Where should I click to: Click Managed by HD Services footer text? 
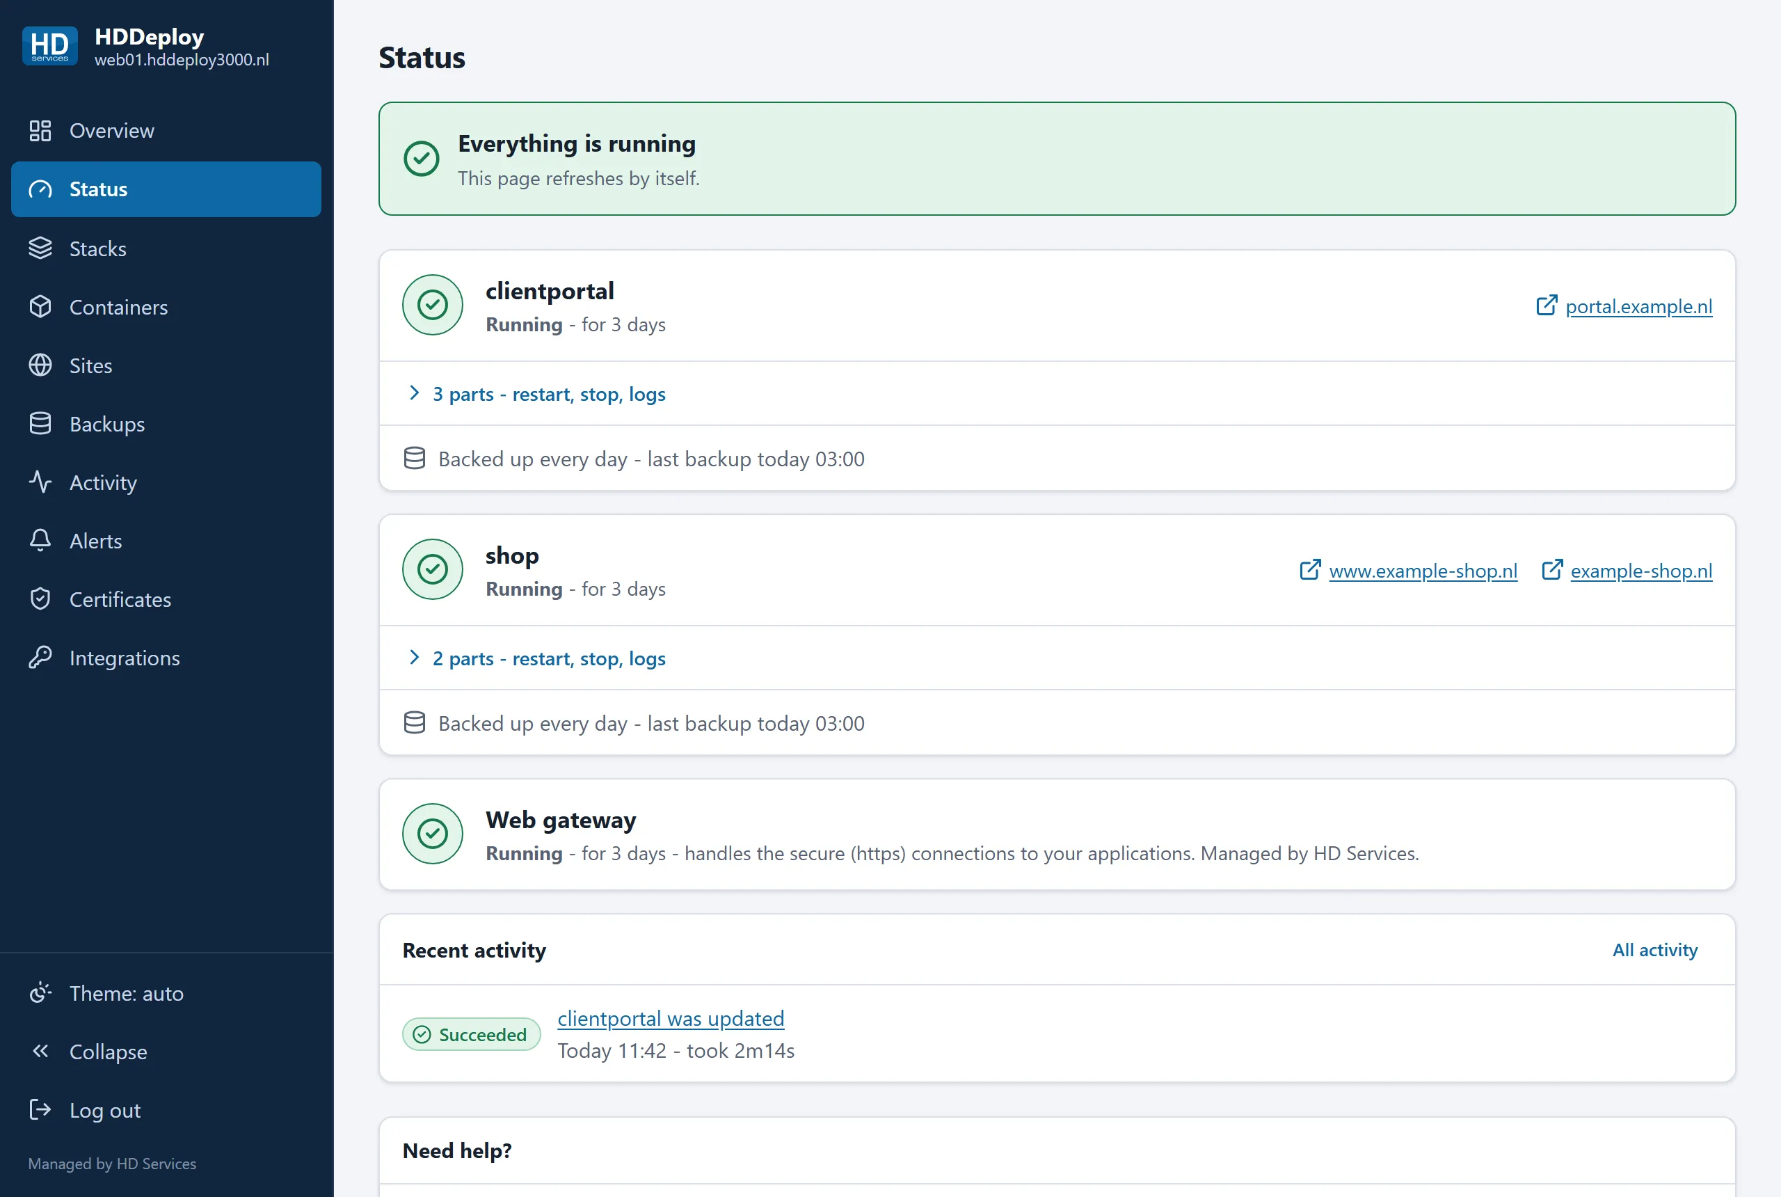[x=112, y=1164]
